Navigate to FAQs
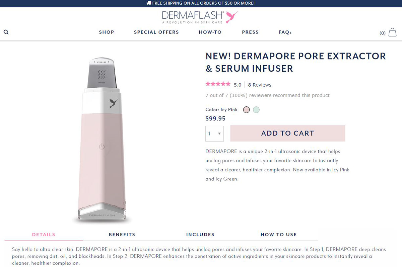 tap(285, 32)
